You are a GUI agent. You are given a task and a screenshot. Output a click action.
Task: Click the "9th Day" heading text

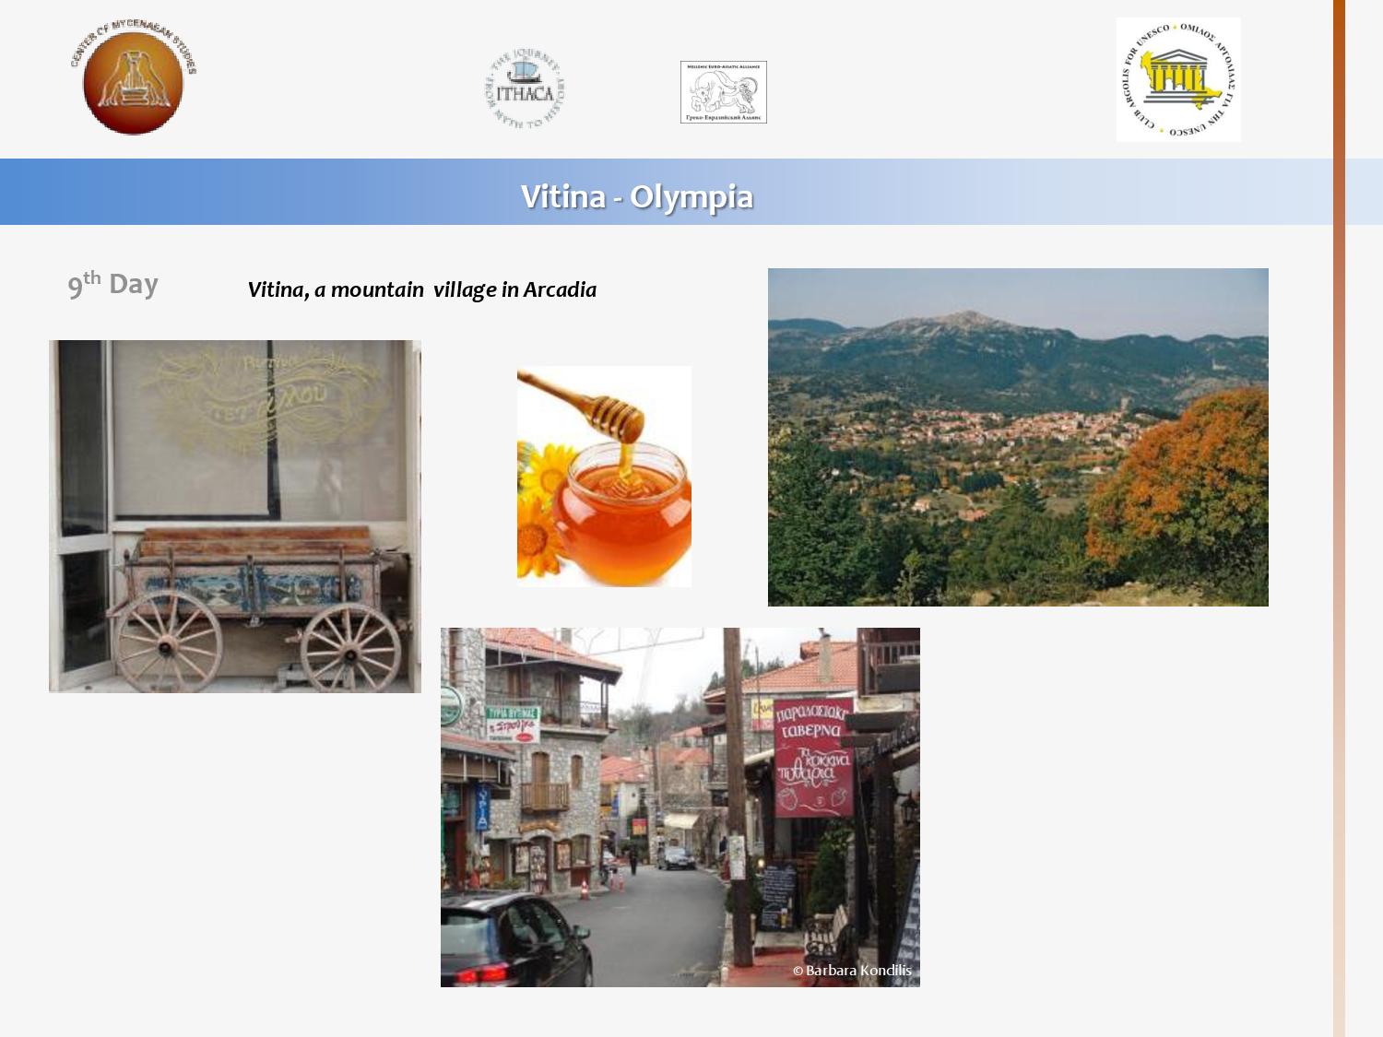[112, 285]
